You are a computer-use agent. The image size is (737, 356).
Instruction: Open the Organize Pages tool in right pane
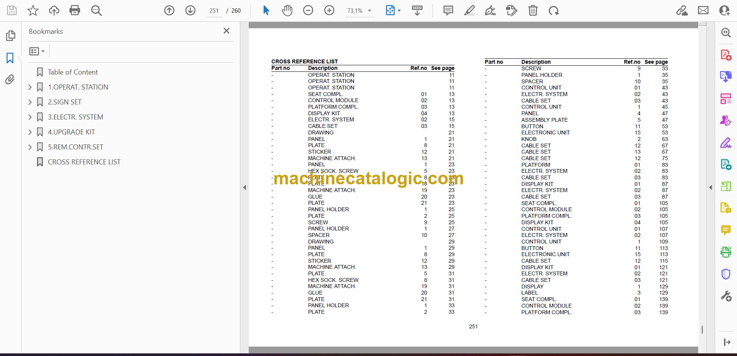(726, 99)
